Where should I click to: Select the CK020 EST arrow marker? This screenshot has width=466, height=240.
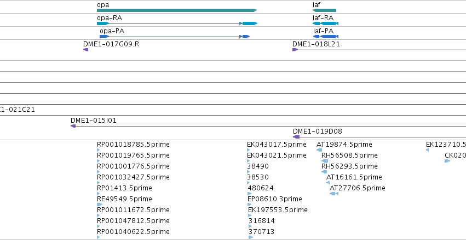click(x=447, y=161)
